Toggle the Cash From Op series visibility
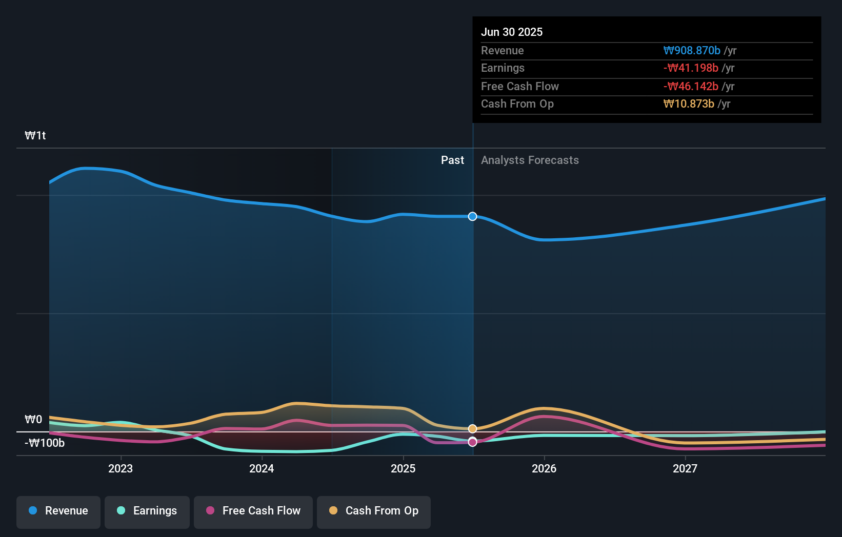 [374, 511]
